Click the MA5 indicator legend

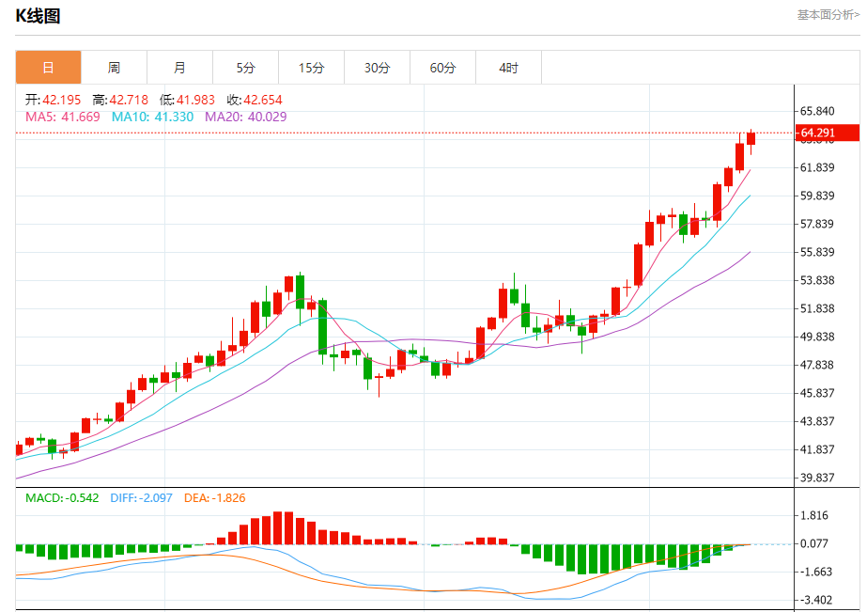coord(62,117)
